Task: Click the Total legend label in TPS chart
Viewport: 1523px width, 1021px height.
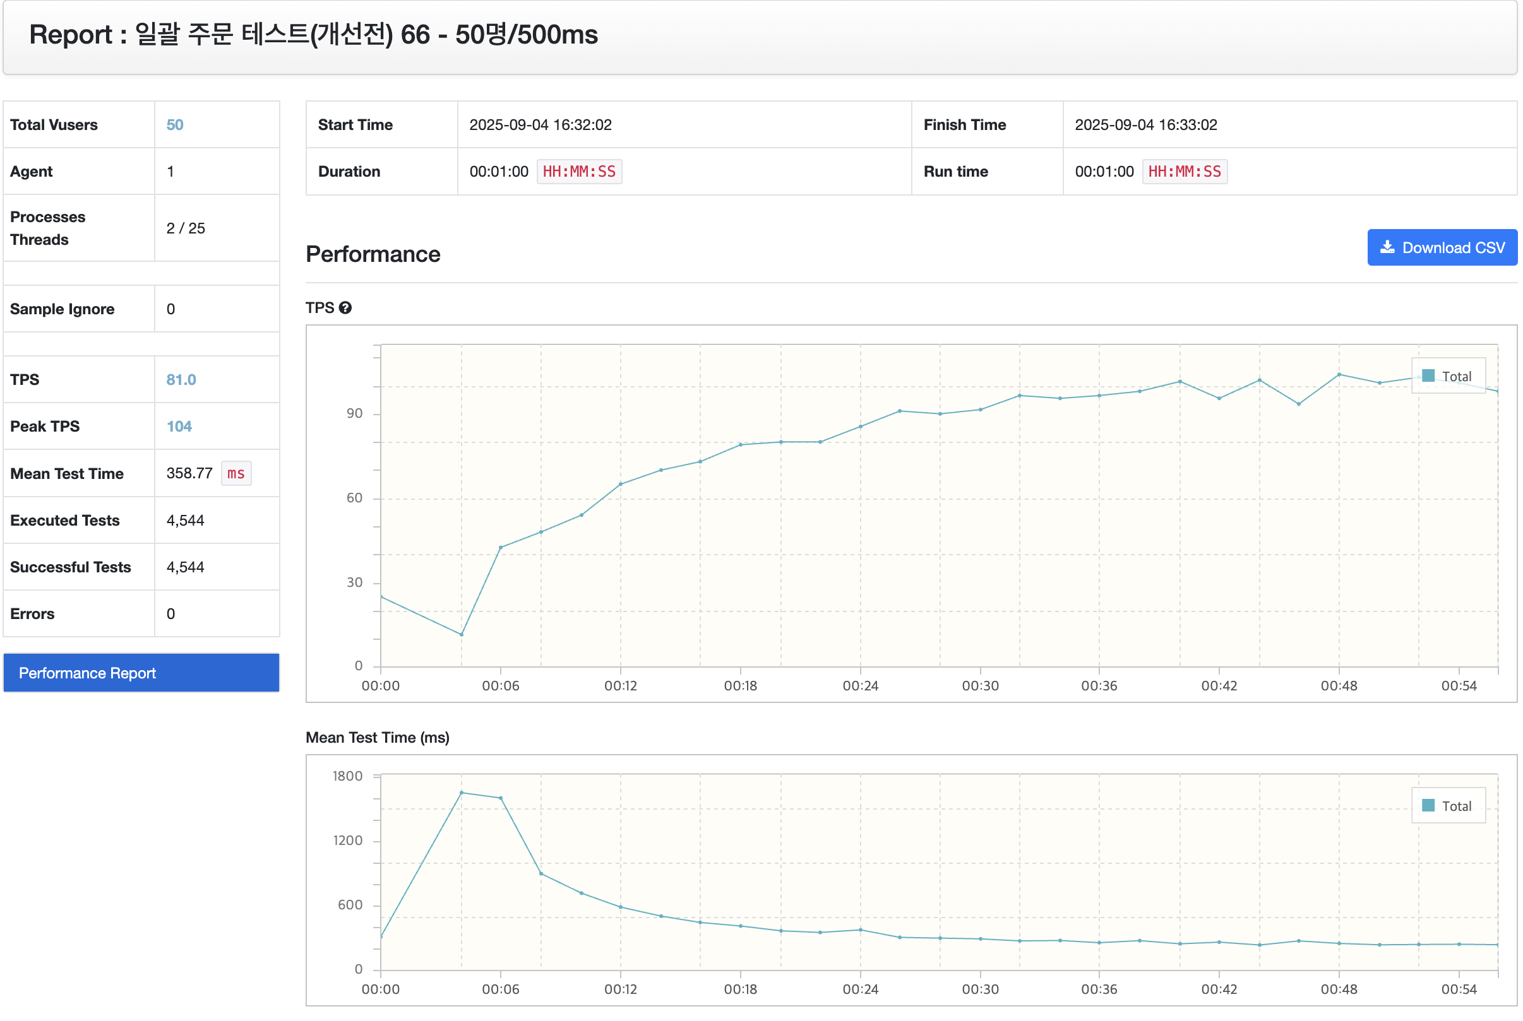Action: point(1457,376)
